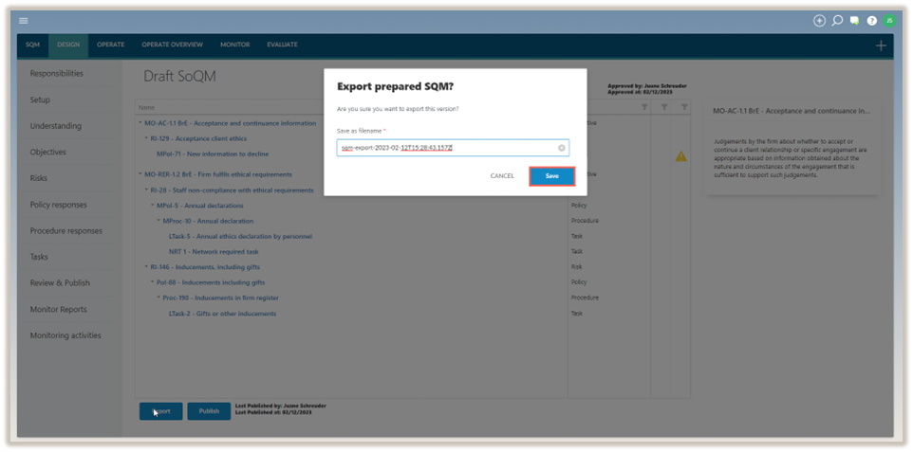The image size is (913, 452).
Task: Click the circled plus add icon
Action: [820, 20]
